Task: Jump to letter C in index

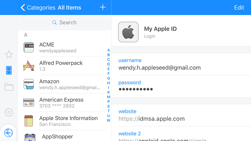Action: pos(109,60)
